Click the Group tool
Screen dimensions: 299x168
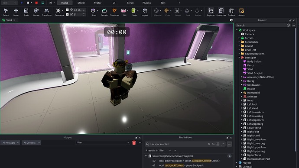pyautogui.click(x=177, y=12)
